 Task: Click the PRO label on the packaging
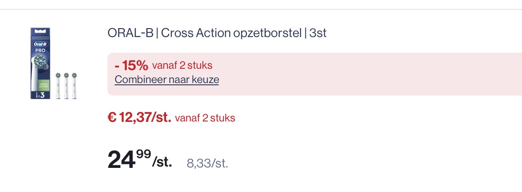pyautogui.click(x=40, y=51)
